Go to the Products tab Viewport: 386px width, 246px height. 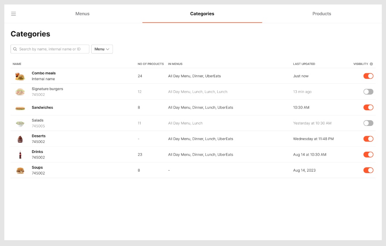(322, 14)
